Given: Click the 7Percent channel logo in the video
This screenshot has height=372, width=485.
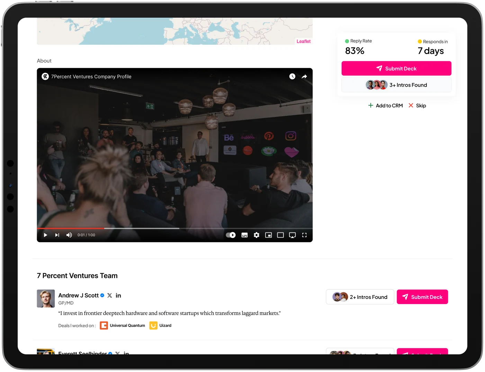Looking at the screenshot, I should click(45, 76).
